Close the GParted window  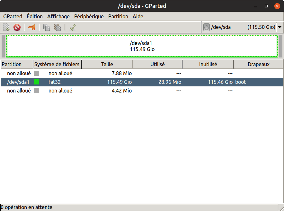coord(277,6)
